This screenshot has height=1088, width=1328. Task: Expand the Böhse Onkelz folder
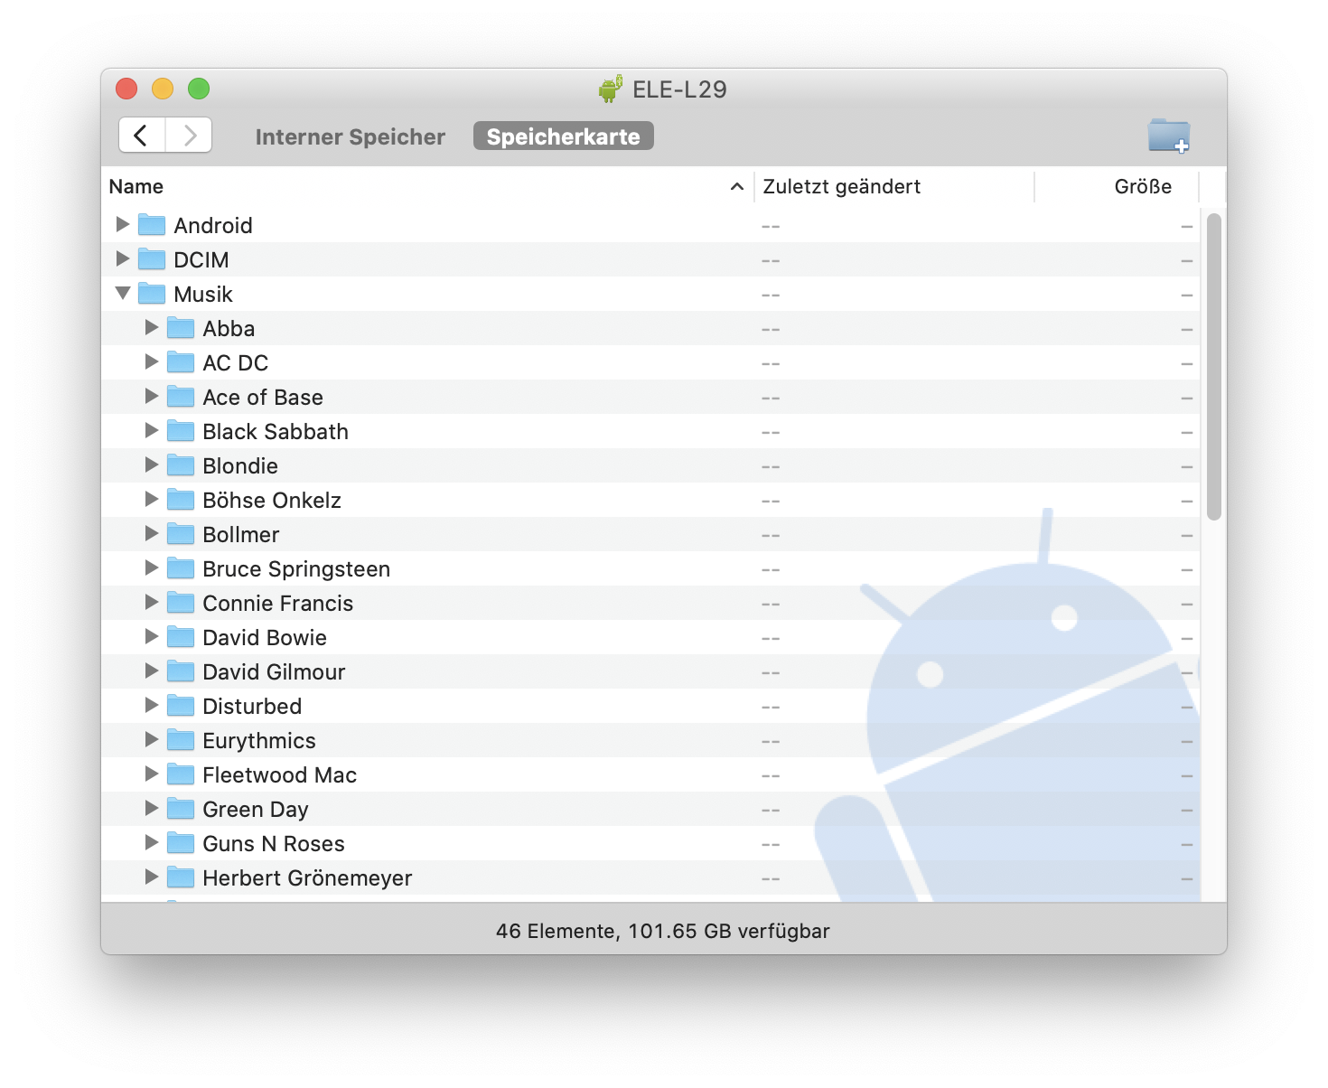[152, 499]
